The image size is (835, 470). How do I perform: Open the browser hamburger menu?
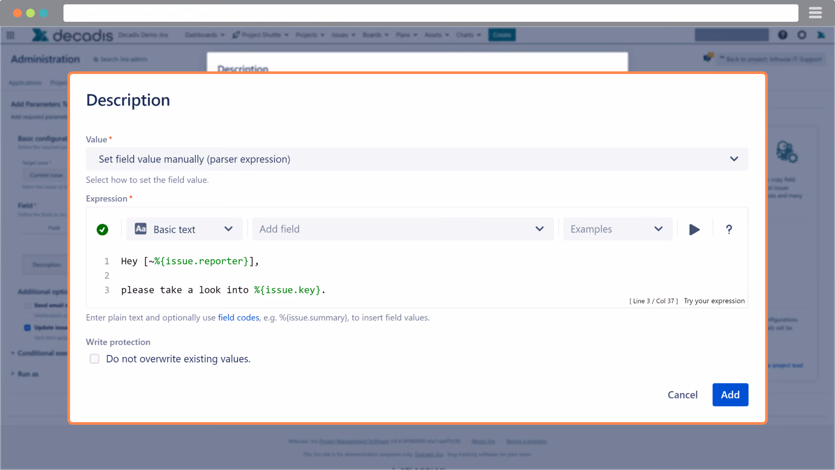[x=815, y=13]
